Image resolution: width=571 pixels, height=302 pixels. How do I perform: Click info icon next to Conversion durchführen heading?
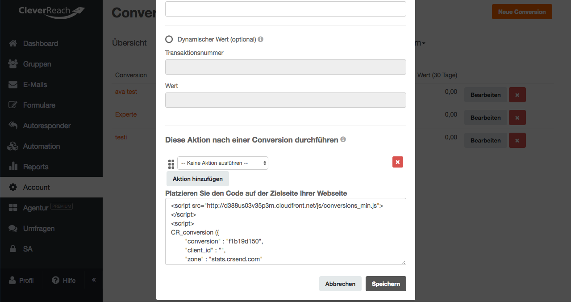click(343, 139)
